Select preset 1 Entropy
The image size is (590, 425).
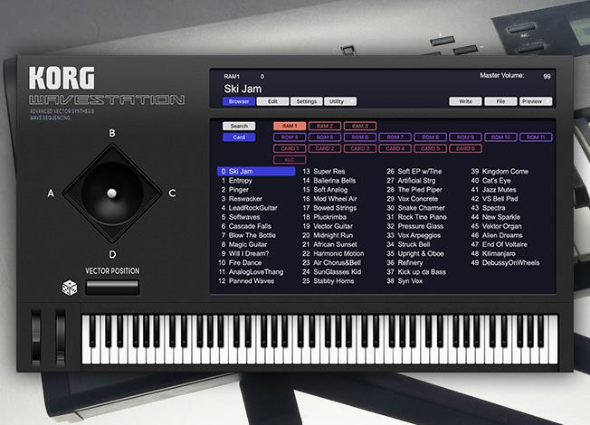pos(236,181)
